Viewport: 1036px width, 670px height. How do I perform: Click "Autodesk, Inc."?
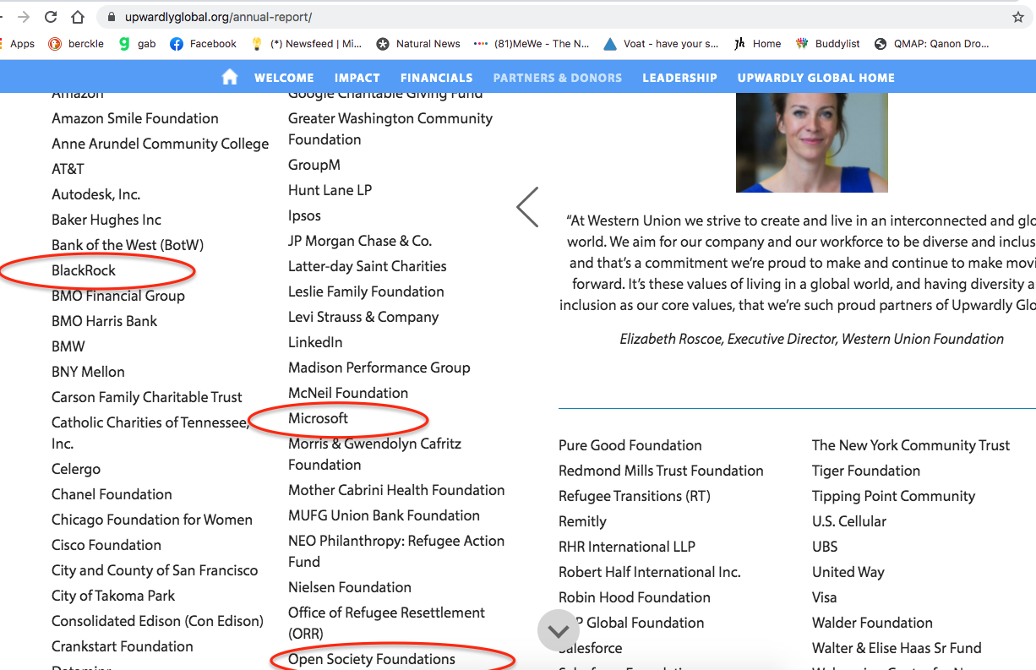point(96,194)
